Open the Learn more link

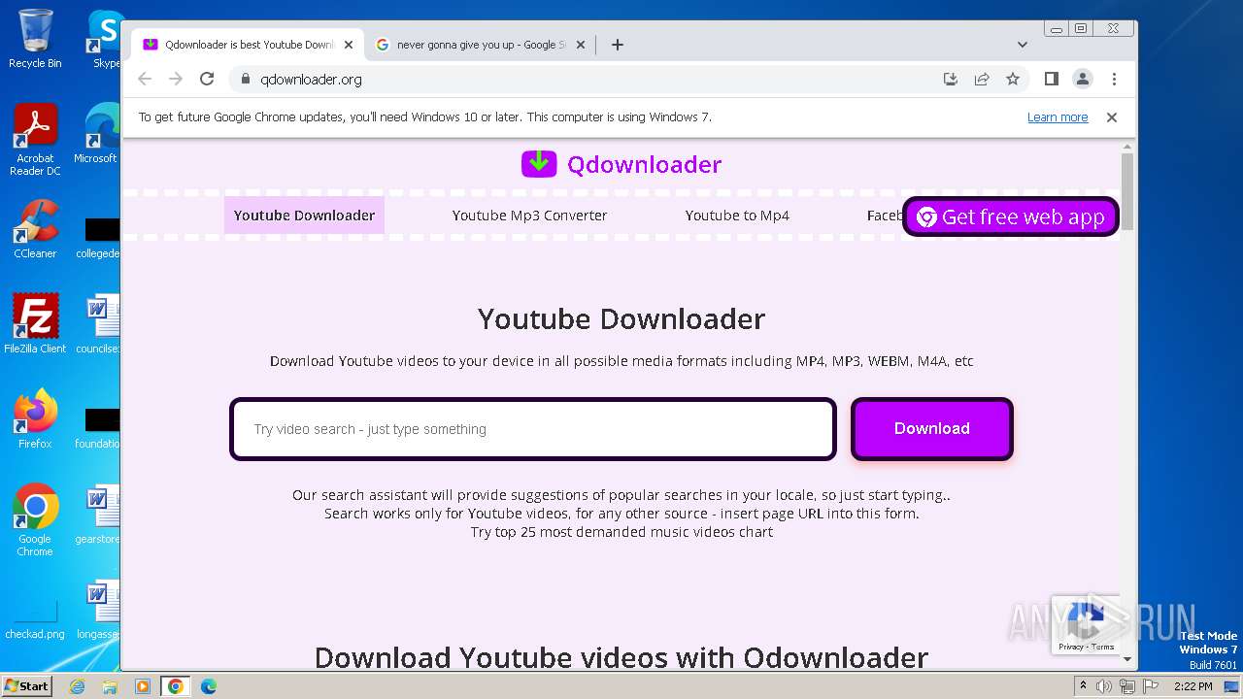pos(1058,117)
